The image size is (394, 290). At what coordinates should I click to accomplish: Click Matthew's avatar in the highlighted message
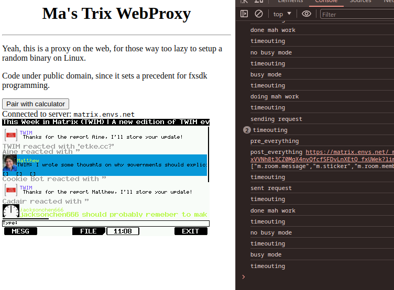click(9, 163)
